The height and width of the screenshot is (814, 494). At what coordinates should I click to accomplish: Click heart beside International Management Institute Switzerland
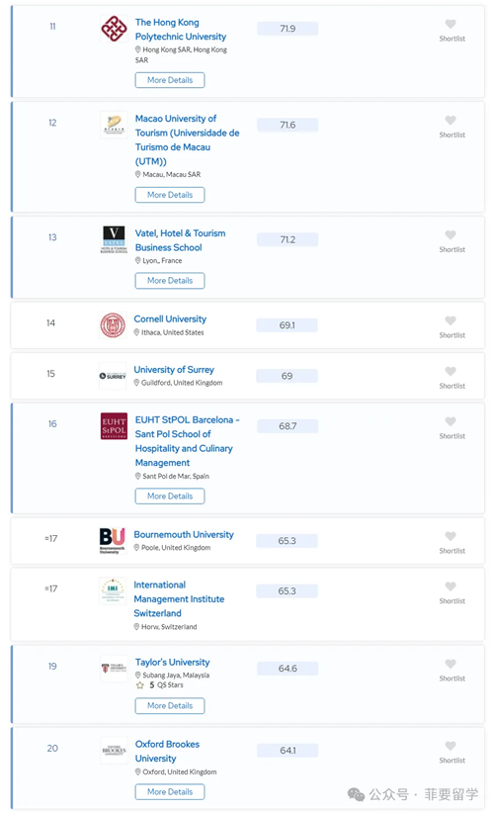click(451, 587)
